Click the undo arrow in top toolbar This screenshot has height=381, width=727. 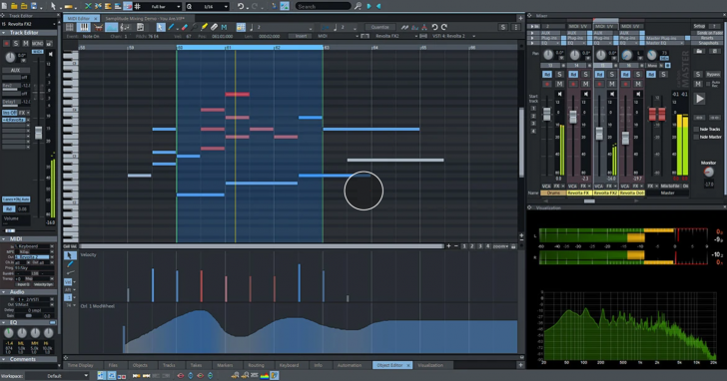coord(241,6)
